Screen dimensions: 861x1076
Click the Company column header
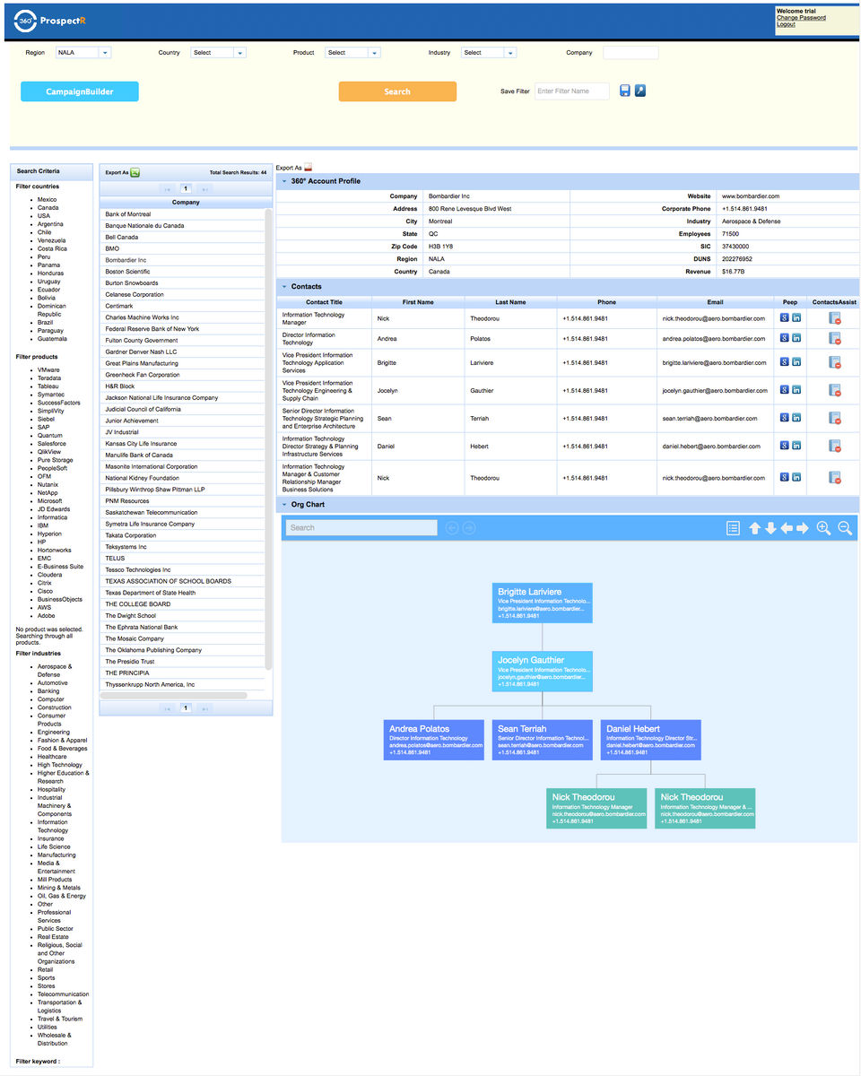point(186,203)
